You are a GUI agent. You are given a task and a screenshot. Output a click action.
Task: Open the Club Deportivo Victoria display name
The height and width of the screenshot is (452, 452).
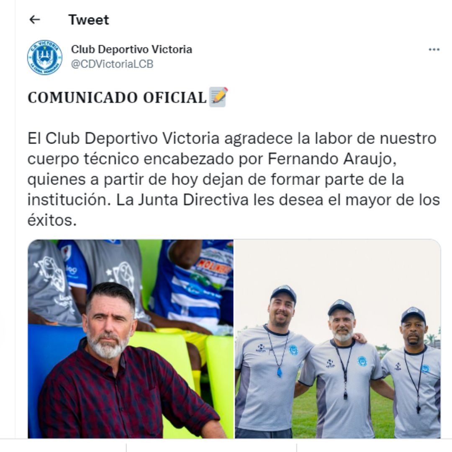[131, 49]
